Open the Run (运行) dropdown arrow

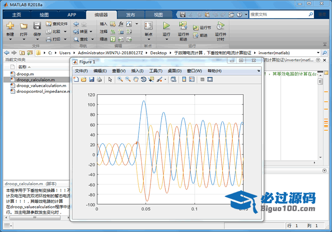[x=167, y=39]
